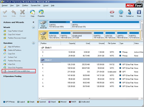
Task: Choose Wipe Disk operation
Action: 12,64
